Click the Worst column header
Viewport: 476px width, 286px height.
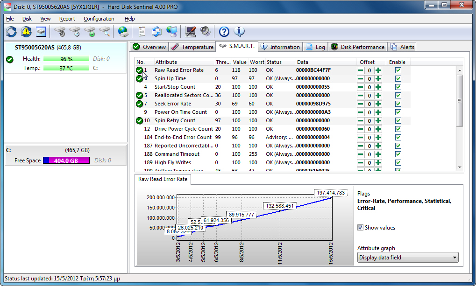click(257, 62)
